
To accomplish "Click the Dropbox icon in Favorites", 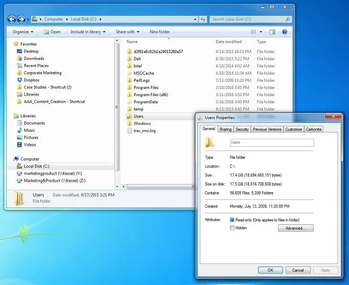I will 19,80.
